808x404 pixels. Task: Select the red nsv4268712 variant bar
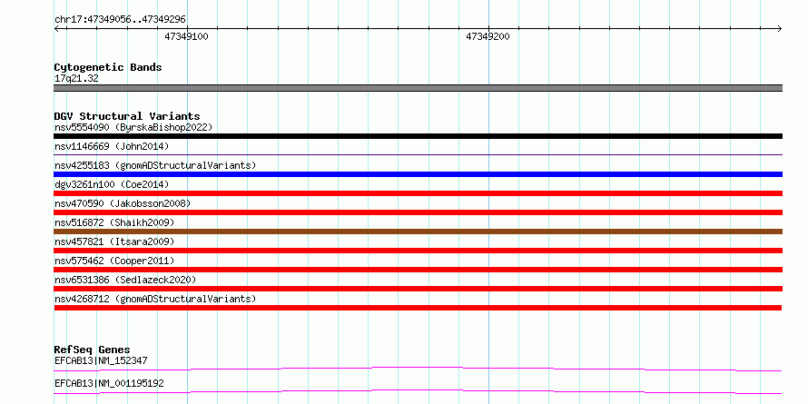coord(418,308)
